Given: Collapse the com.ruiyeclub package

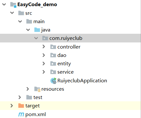Looking at the screenshot, I should coord(36,38).
